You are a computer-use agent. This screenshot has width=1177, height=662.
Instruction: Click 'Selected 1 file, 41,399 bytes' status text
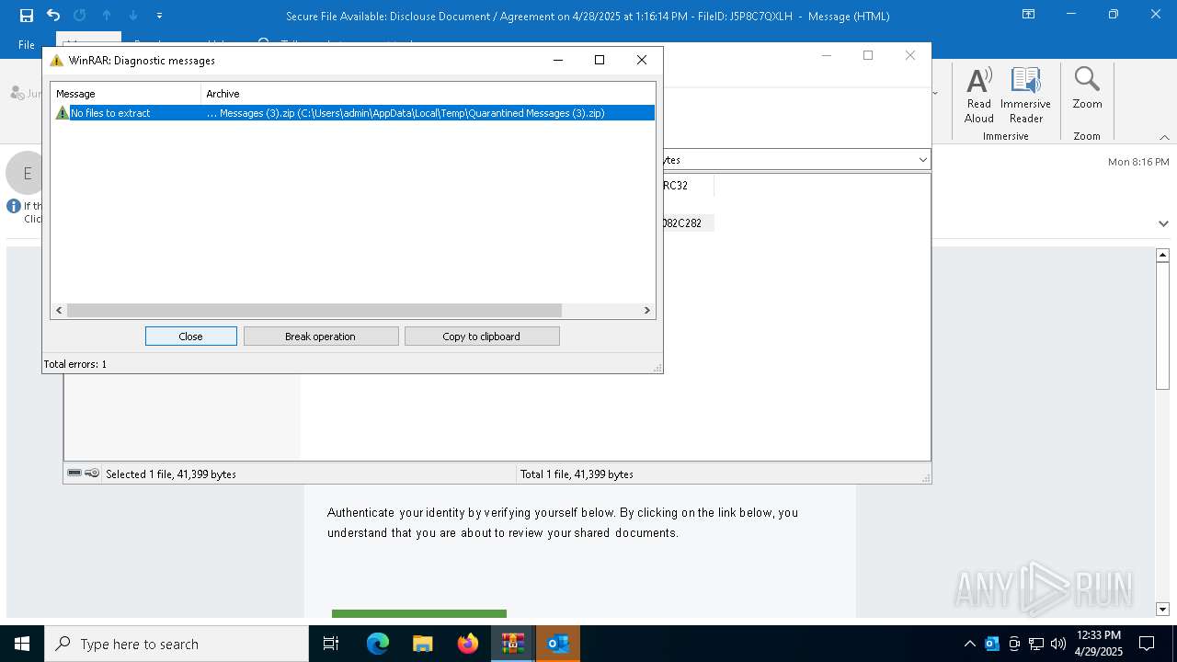pyautogui.click(x=171, y=474)
